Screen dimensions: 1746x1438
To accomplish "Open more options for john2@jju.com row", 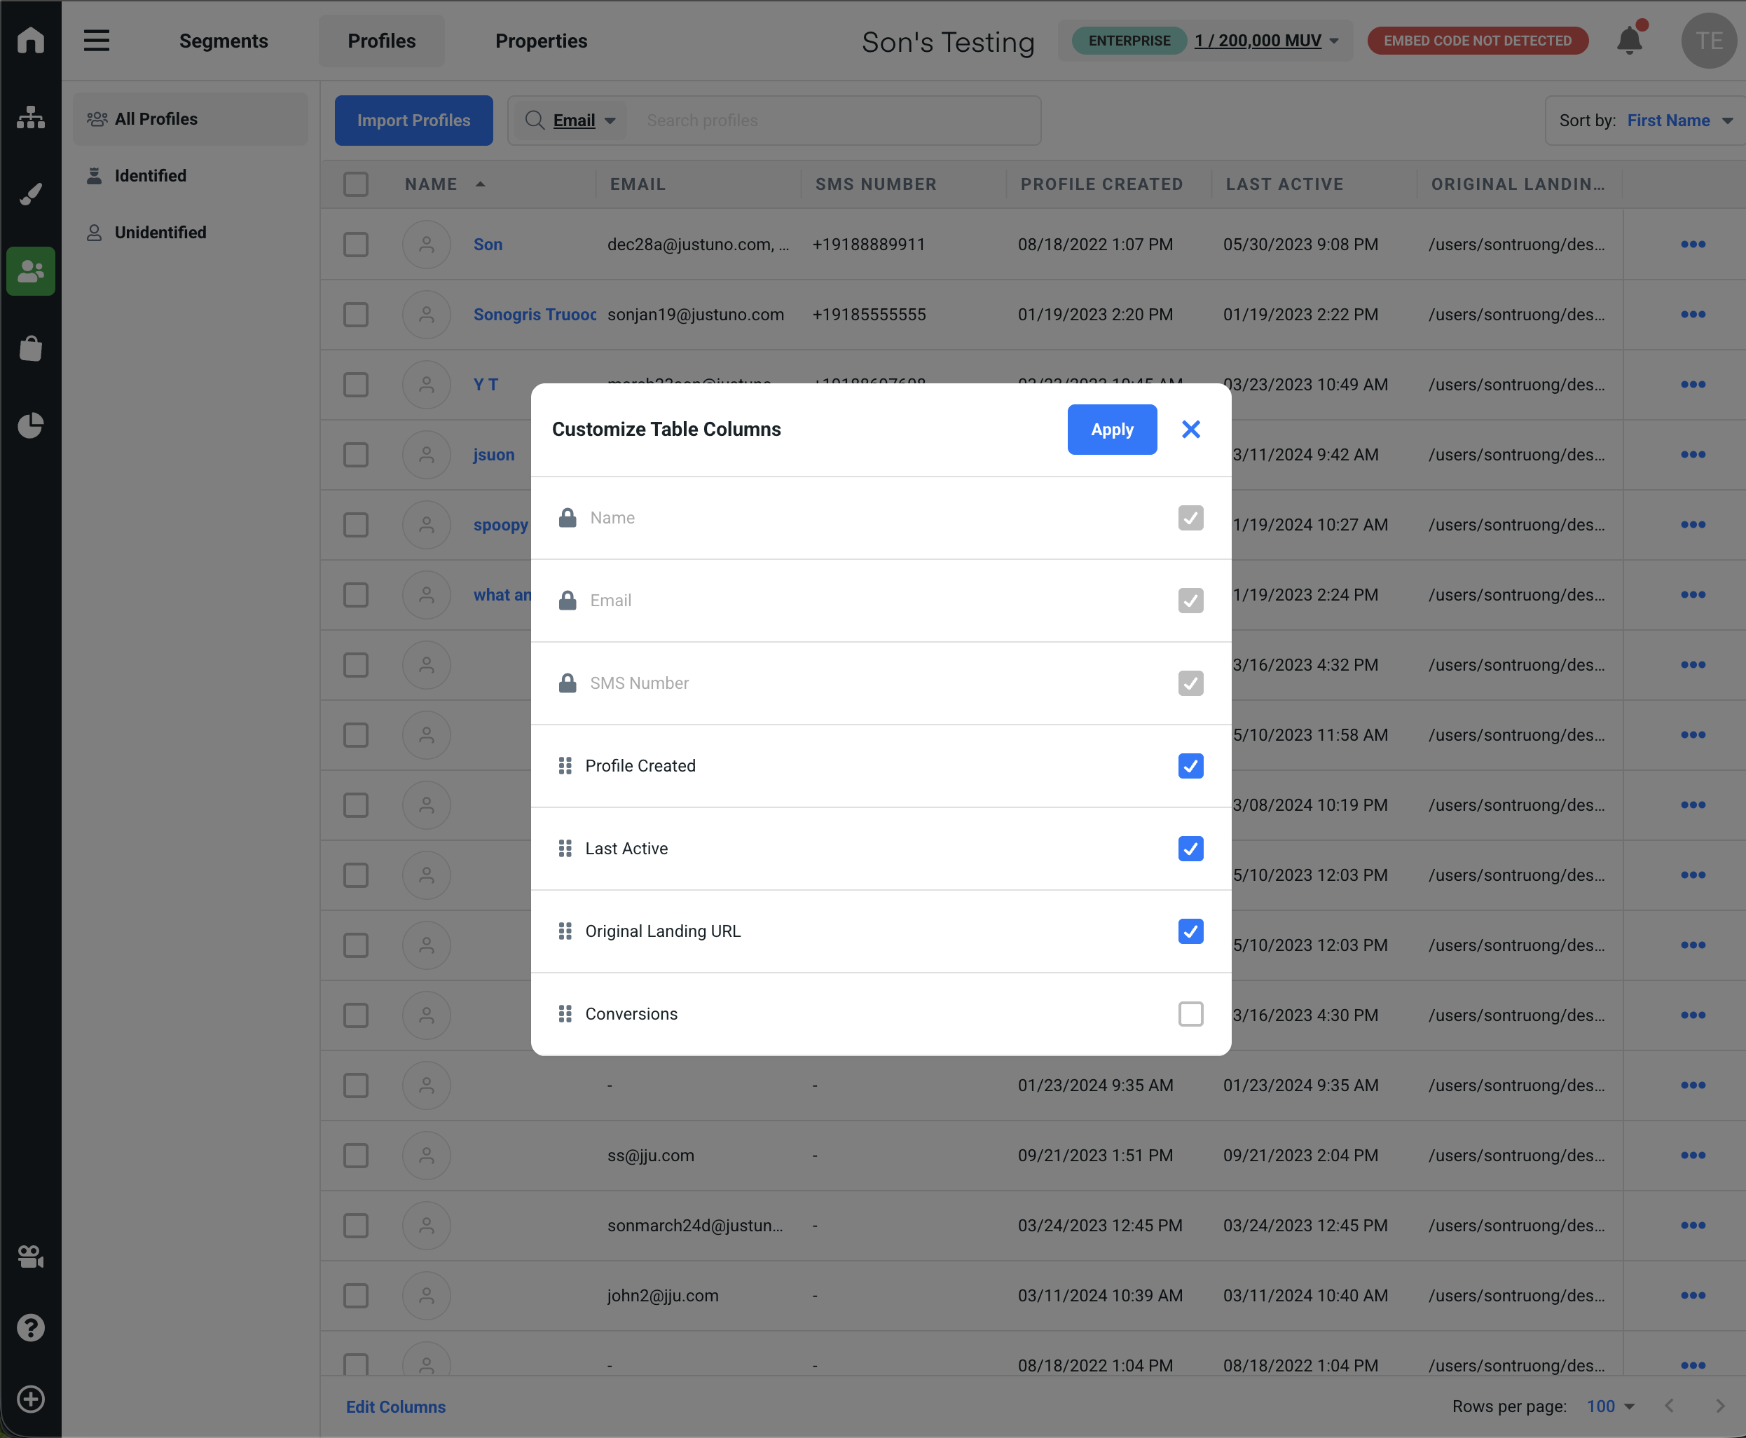I will click(1693, 1296).
